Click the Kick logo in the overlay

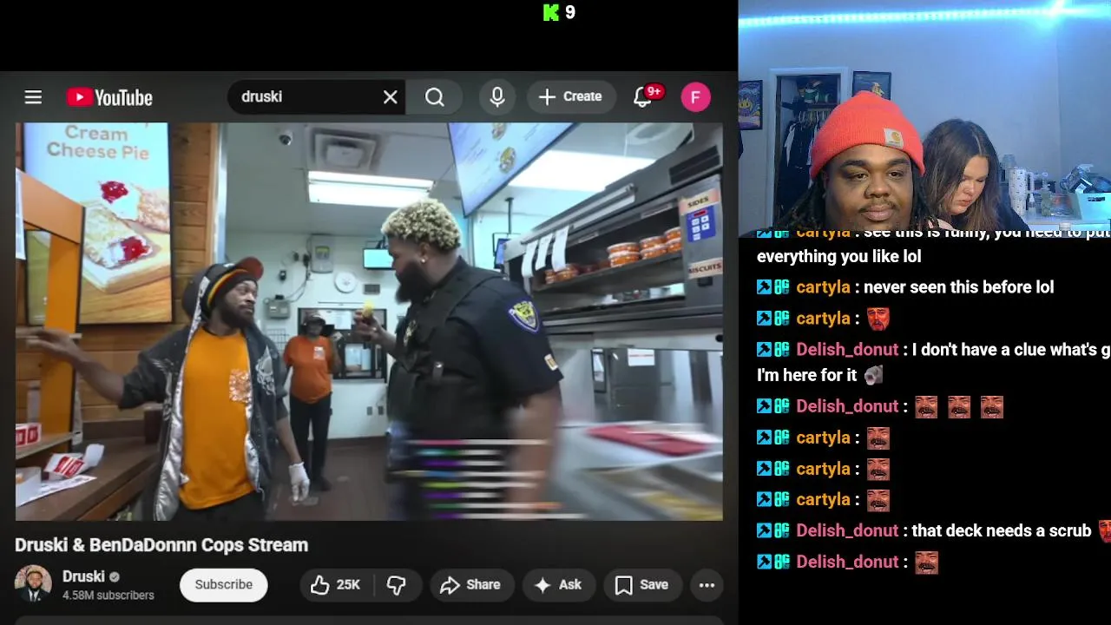click(x=550, y=12)
